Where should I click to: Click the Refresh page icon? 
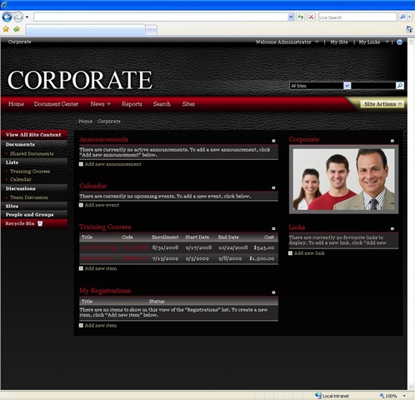(x=301, y=17)
